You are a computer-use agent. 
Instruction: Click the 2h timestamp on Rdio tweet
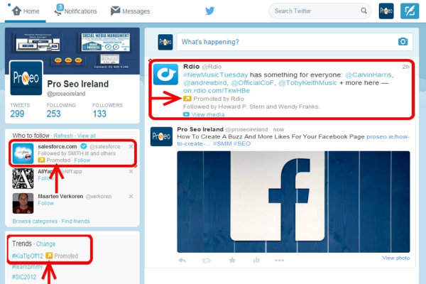(406, 67)
